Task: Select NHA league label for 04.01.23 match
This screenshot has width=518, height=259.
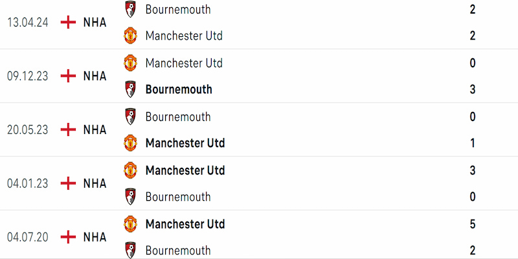Action: click(x=95, y=183)
